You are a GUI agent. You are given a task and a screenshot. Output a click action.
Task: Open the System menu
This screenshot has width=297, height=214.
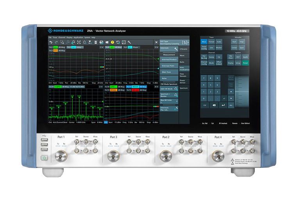pos(87,37)
